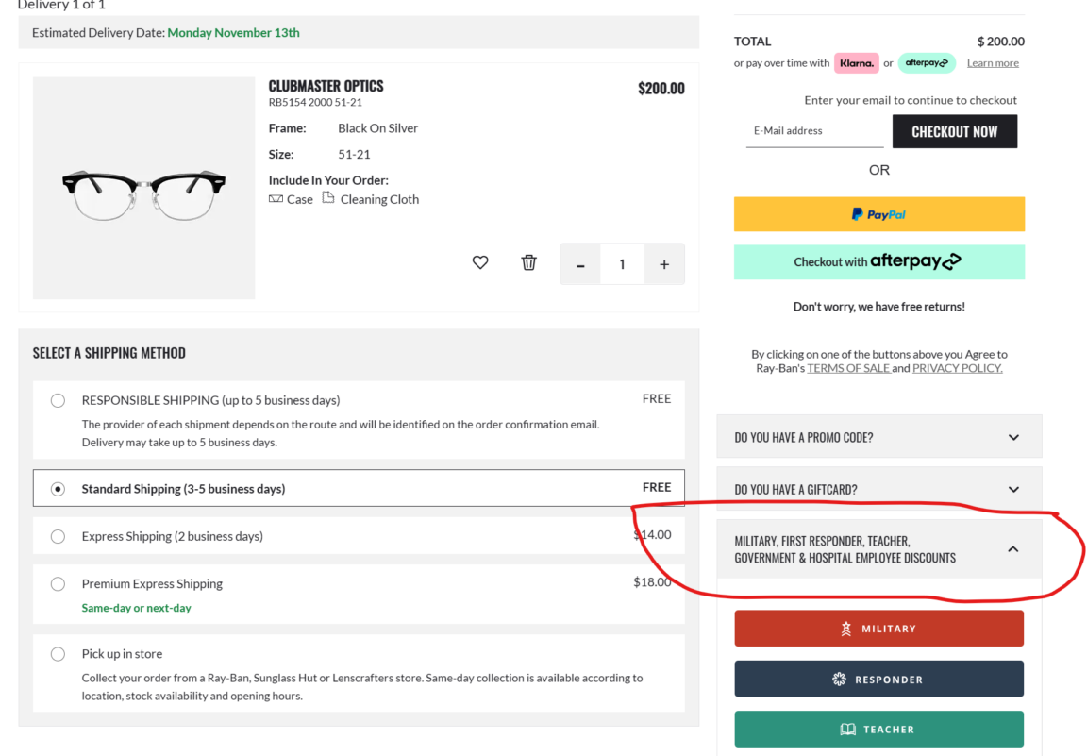Image resolution: width=1087 pixels, height=756 pixels.
Task: Collapse the military and responder discounts section
Action: [1012, 549]
